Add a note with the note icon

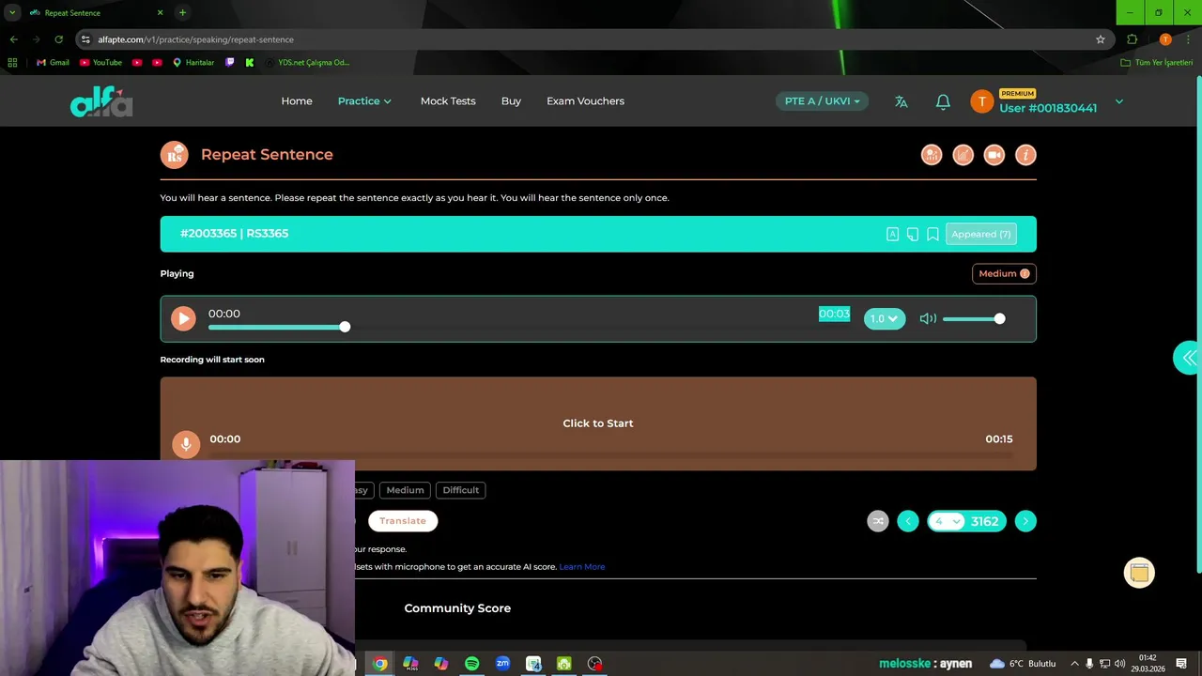tap(913, 234)
